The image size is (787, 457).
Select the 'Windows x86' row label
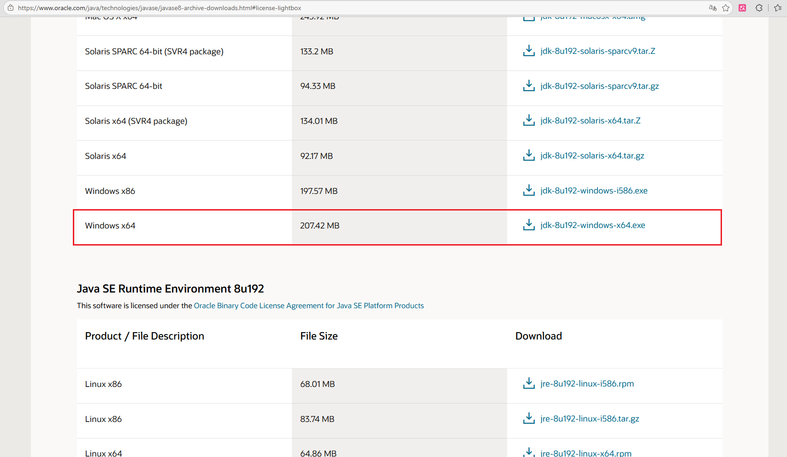coord(110,191)
